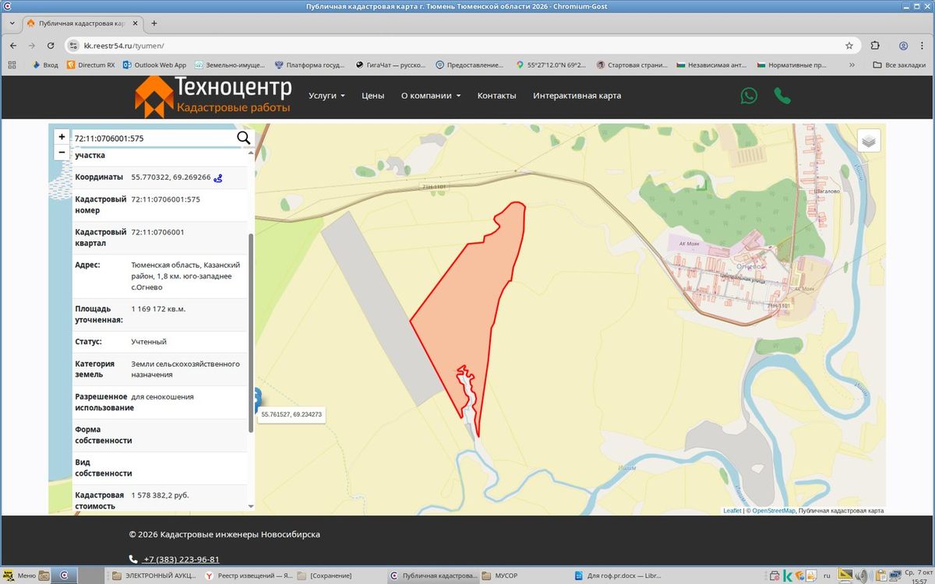935x584 pixels.
Task: Click the info panel vertical scrollbar
Action: 251,332
